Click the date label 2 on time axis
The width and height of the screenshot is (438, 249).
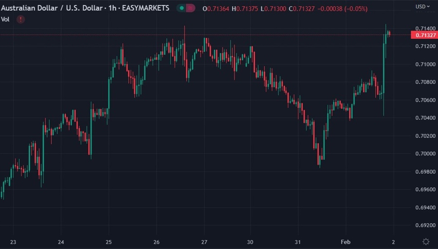click(393, 242)
